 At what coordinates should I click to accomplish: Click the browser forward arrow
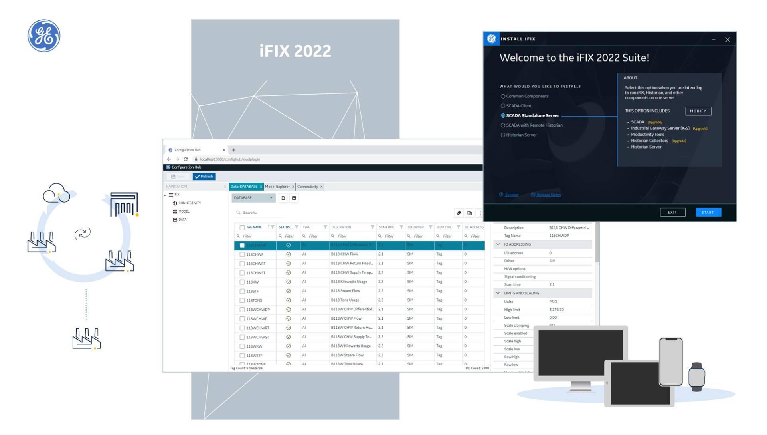pyautogui.click(x=177, y=159)
